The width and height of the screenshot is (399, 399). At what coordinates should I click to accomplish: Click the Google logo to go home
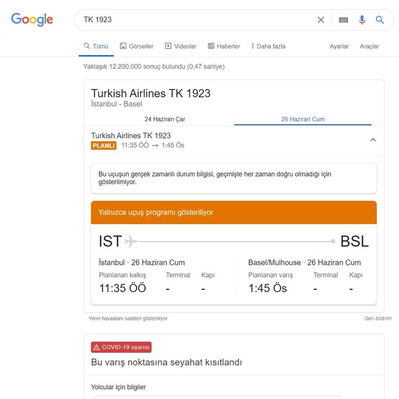coord(32,20)
